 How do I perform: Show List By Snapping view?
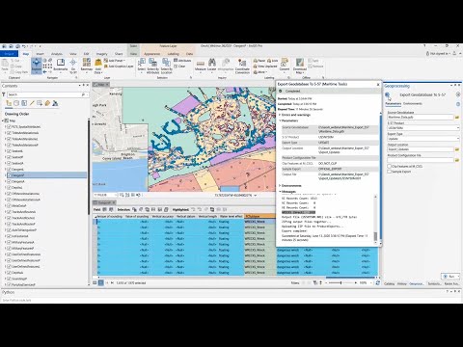[x=40, y=103]
